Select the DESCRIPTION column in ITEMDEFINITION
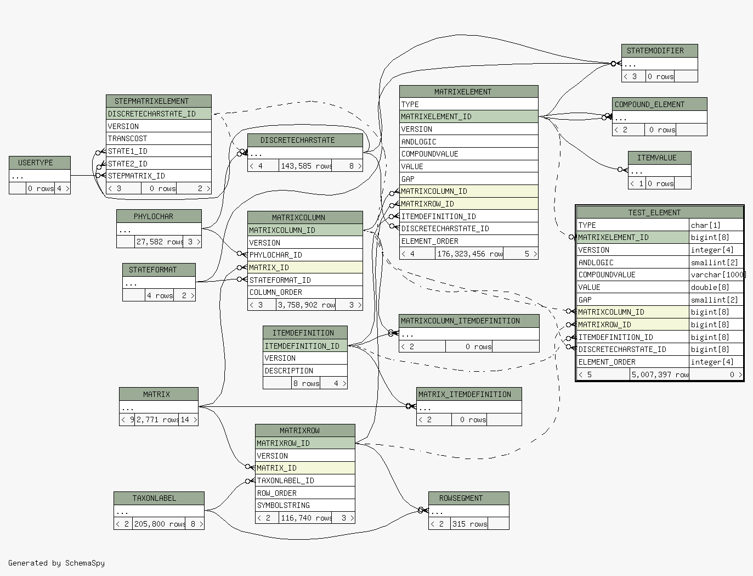This screenshot has width=753, height=576. click(x=305, y=371)
